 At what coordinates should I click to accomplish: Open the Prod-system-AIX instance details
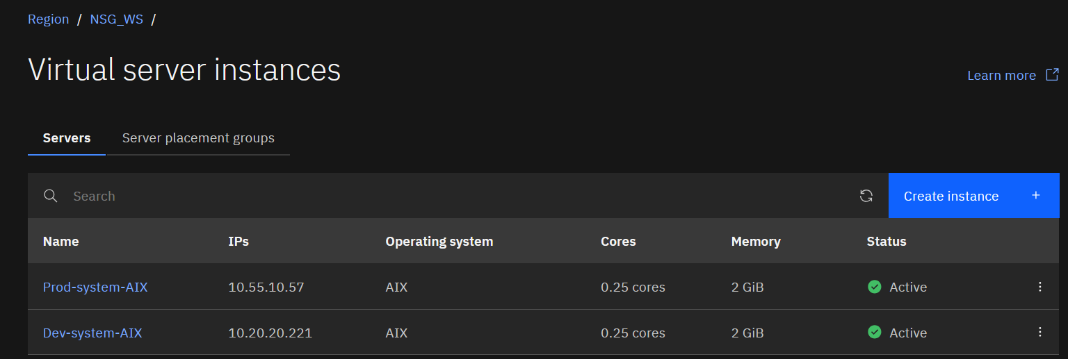(x=95, y=287)
